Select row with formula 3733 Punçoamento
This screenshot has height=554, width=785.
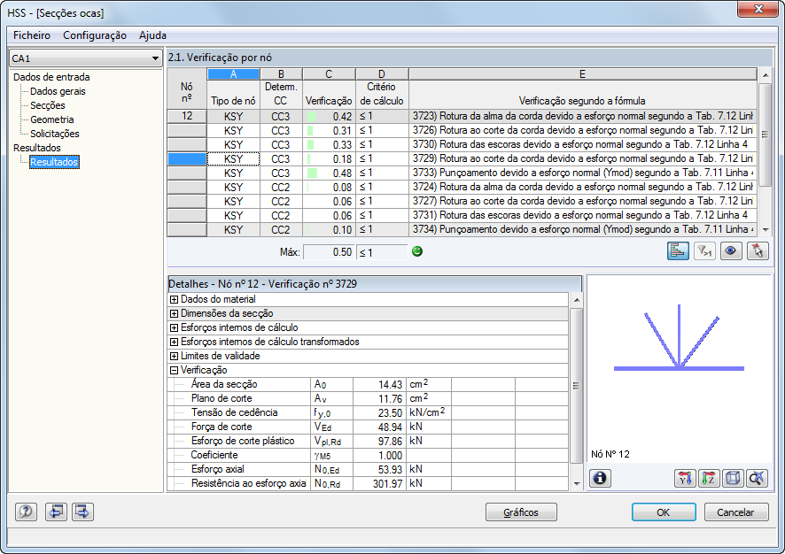point(462,173)
